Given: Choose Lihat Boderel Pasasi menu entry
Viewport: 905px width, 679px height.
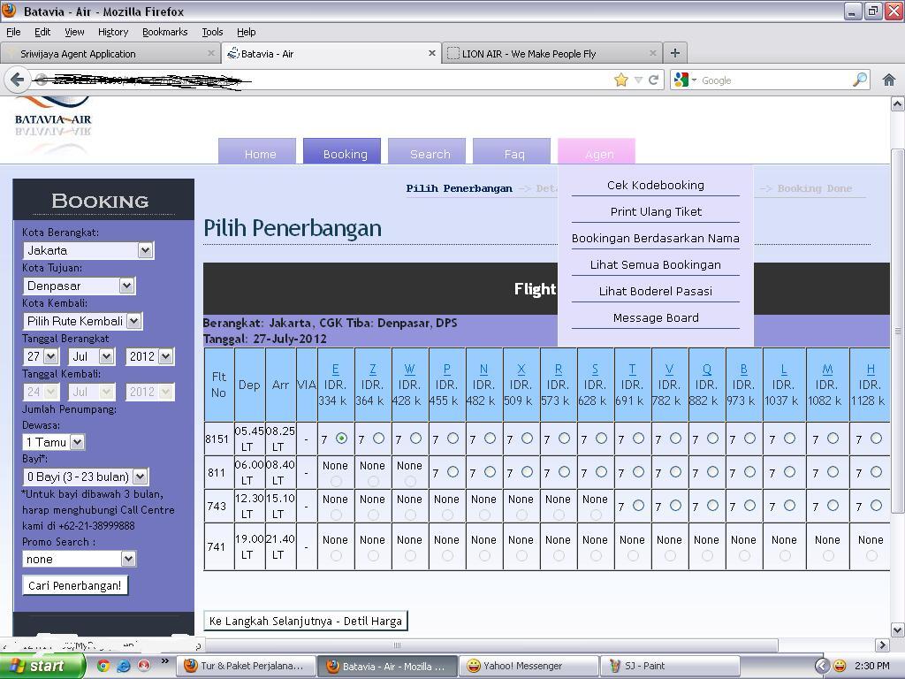Looking at the screenshot, I should click(656, 292).
